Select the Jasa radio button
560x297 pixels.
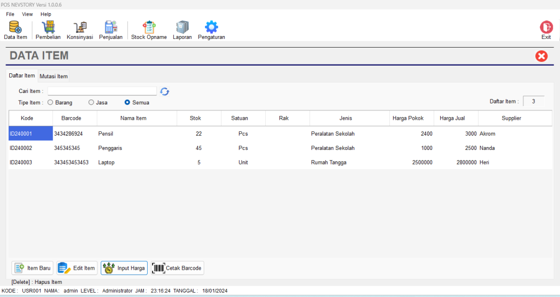point(91,102)
